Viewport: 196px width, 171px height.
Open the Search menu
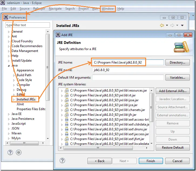pos(70,9)
